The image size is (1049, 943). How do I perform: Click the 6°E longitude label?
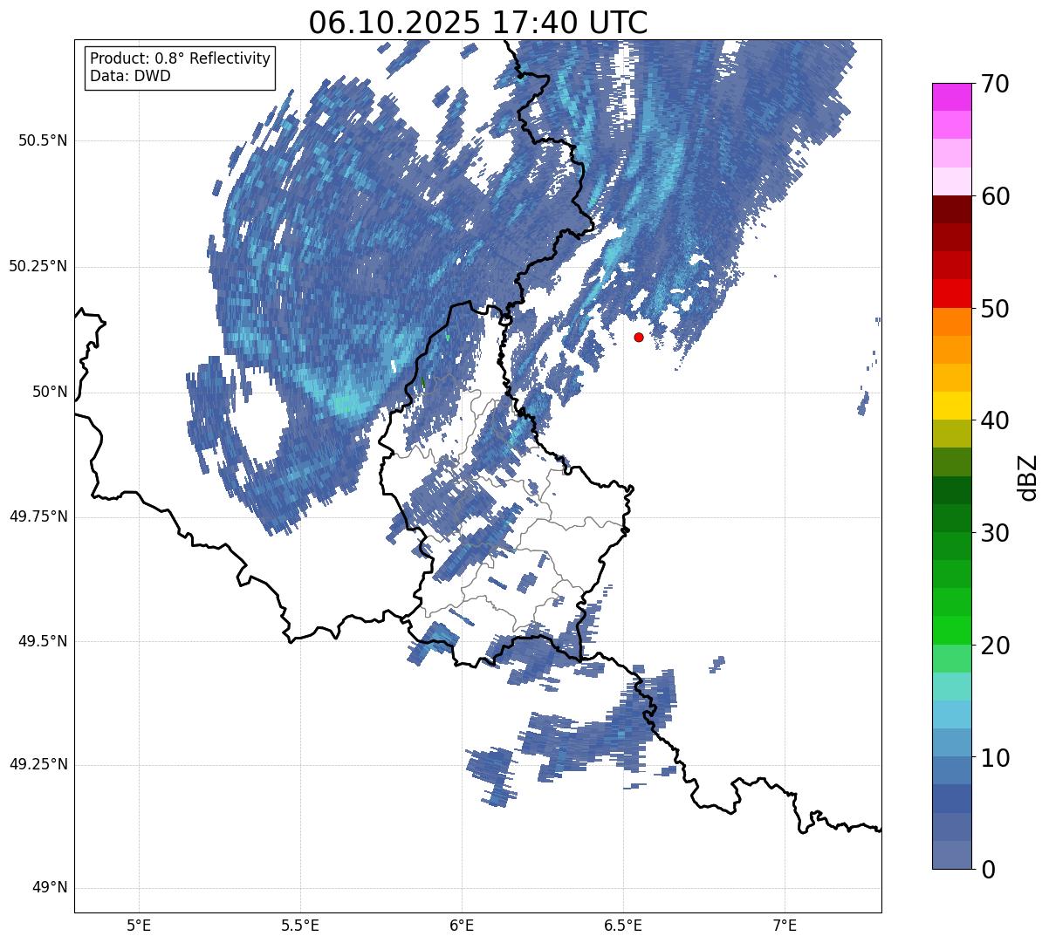(462, 925)
